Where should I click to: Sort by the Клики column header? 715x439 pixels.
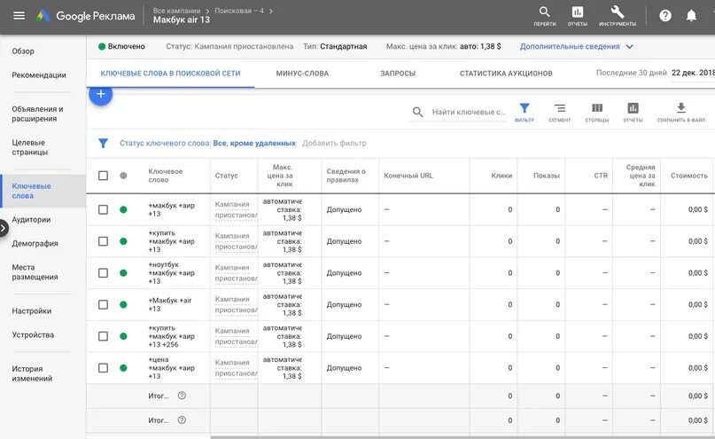point(501,176)
